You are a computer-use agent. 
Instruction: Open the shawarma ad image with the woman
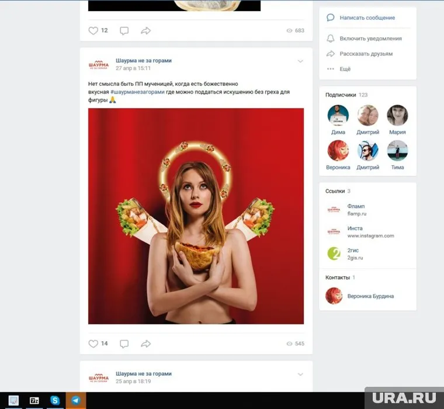pos(196,216)
